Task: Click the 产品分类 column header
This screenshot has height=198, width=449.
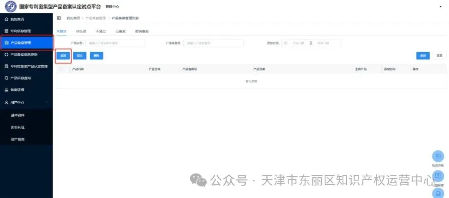Action: (259, 69)
